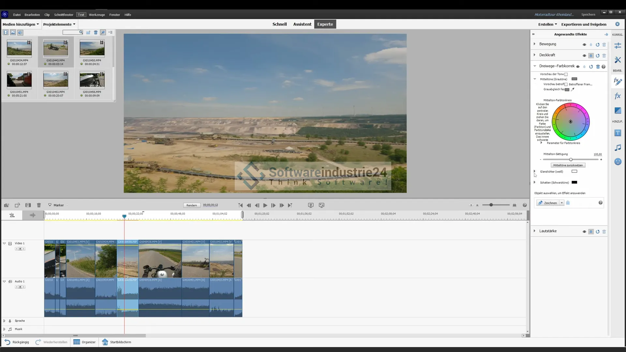626x352 pixels.
Task: Open the Medien hinzufügen dropdown
Action: [21, 24]
